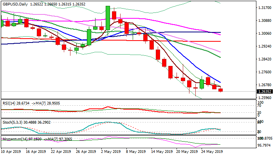This screenshot has height=156, width=274.
Task: Select the last red candle on the chart
Action: [x=220, y=90]
